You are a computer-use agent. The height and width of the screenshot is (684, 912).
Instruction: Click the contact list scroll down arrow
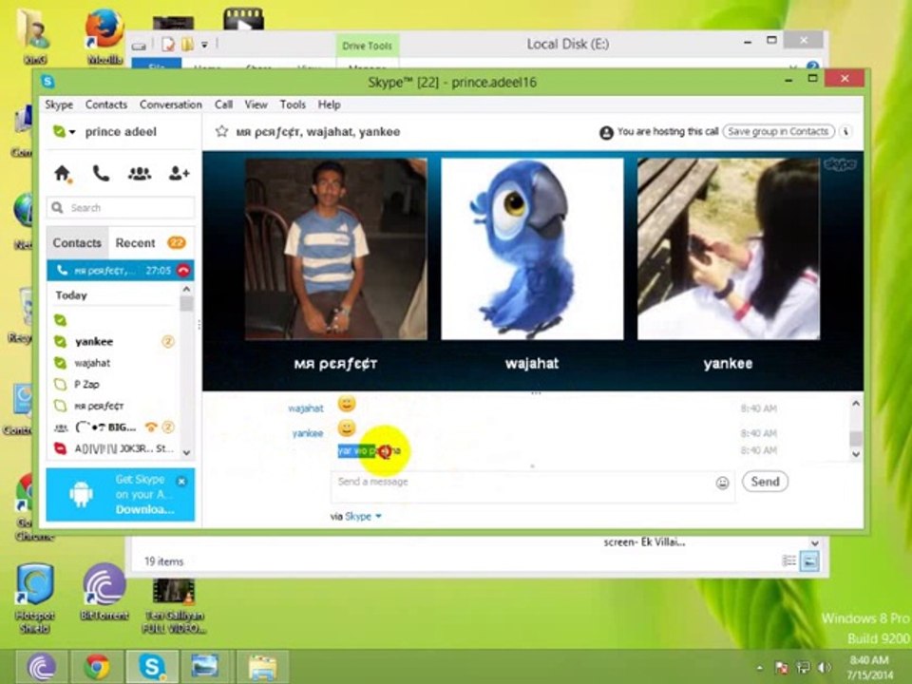point(187,452)
